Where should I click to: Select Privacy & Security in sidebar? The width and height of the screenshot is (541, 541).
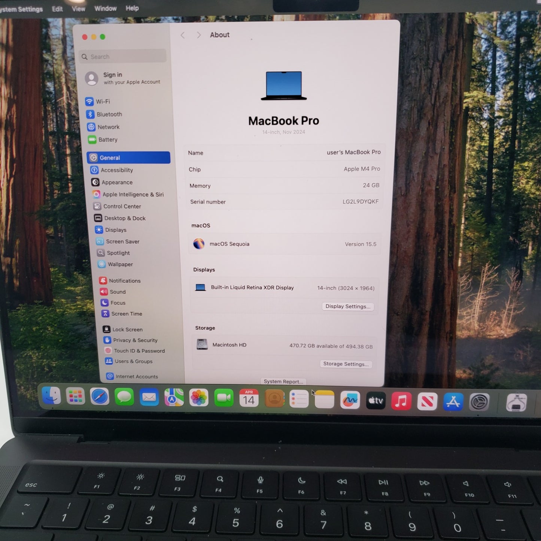(135, 340)
